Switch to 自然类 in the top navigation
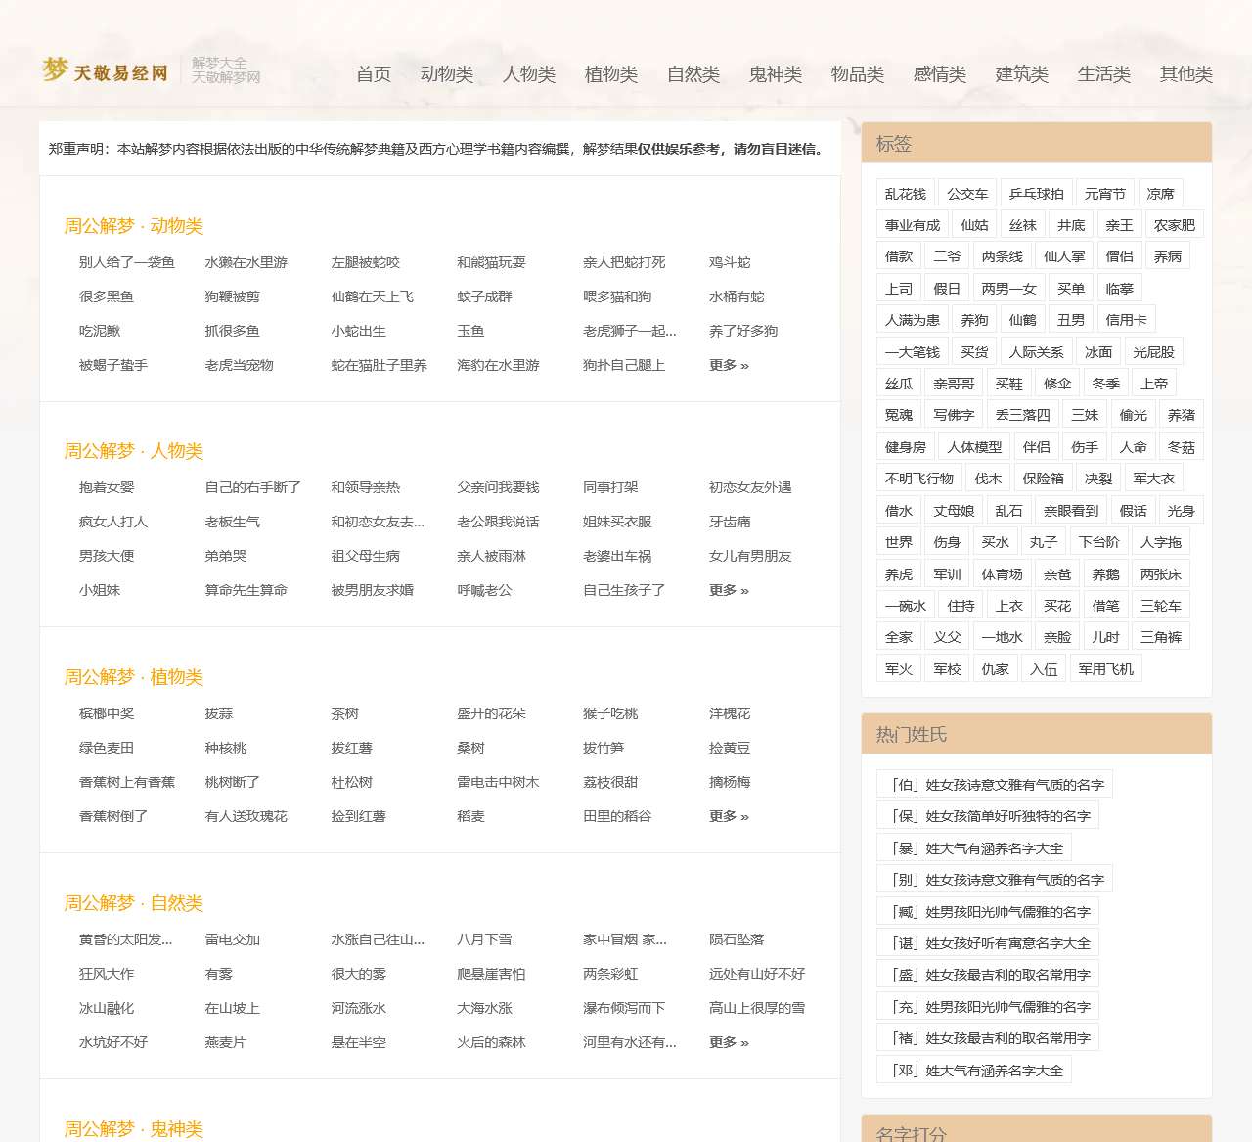Screen dimensions: 1252x1142 [693, 74]
